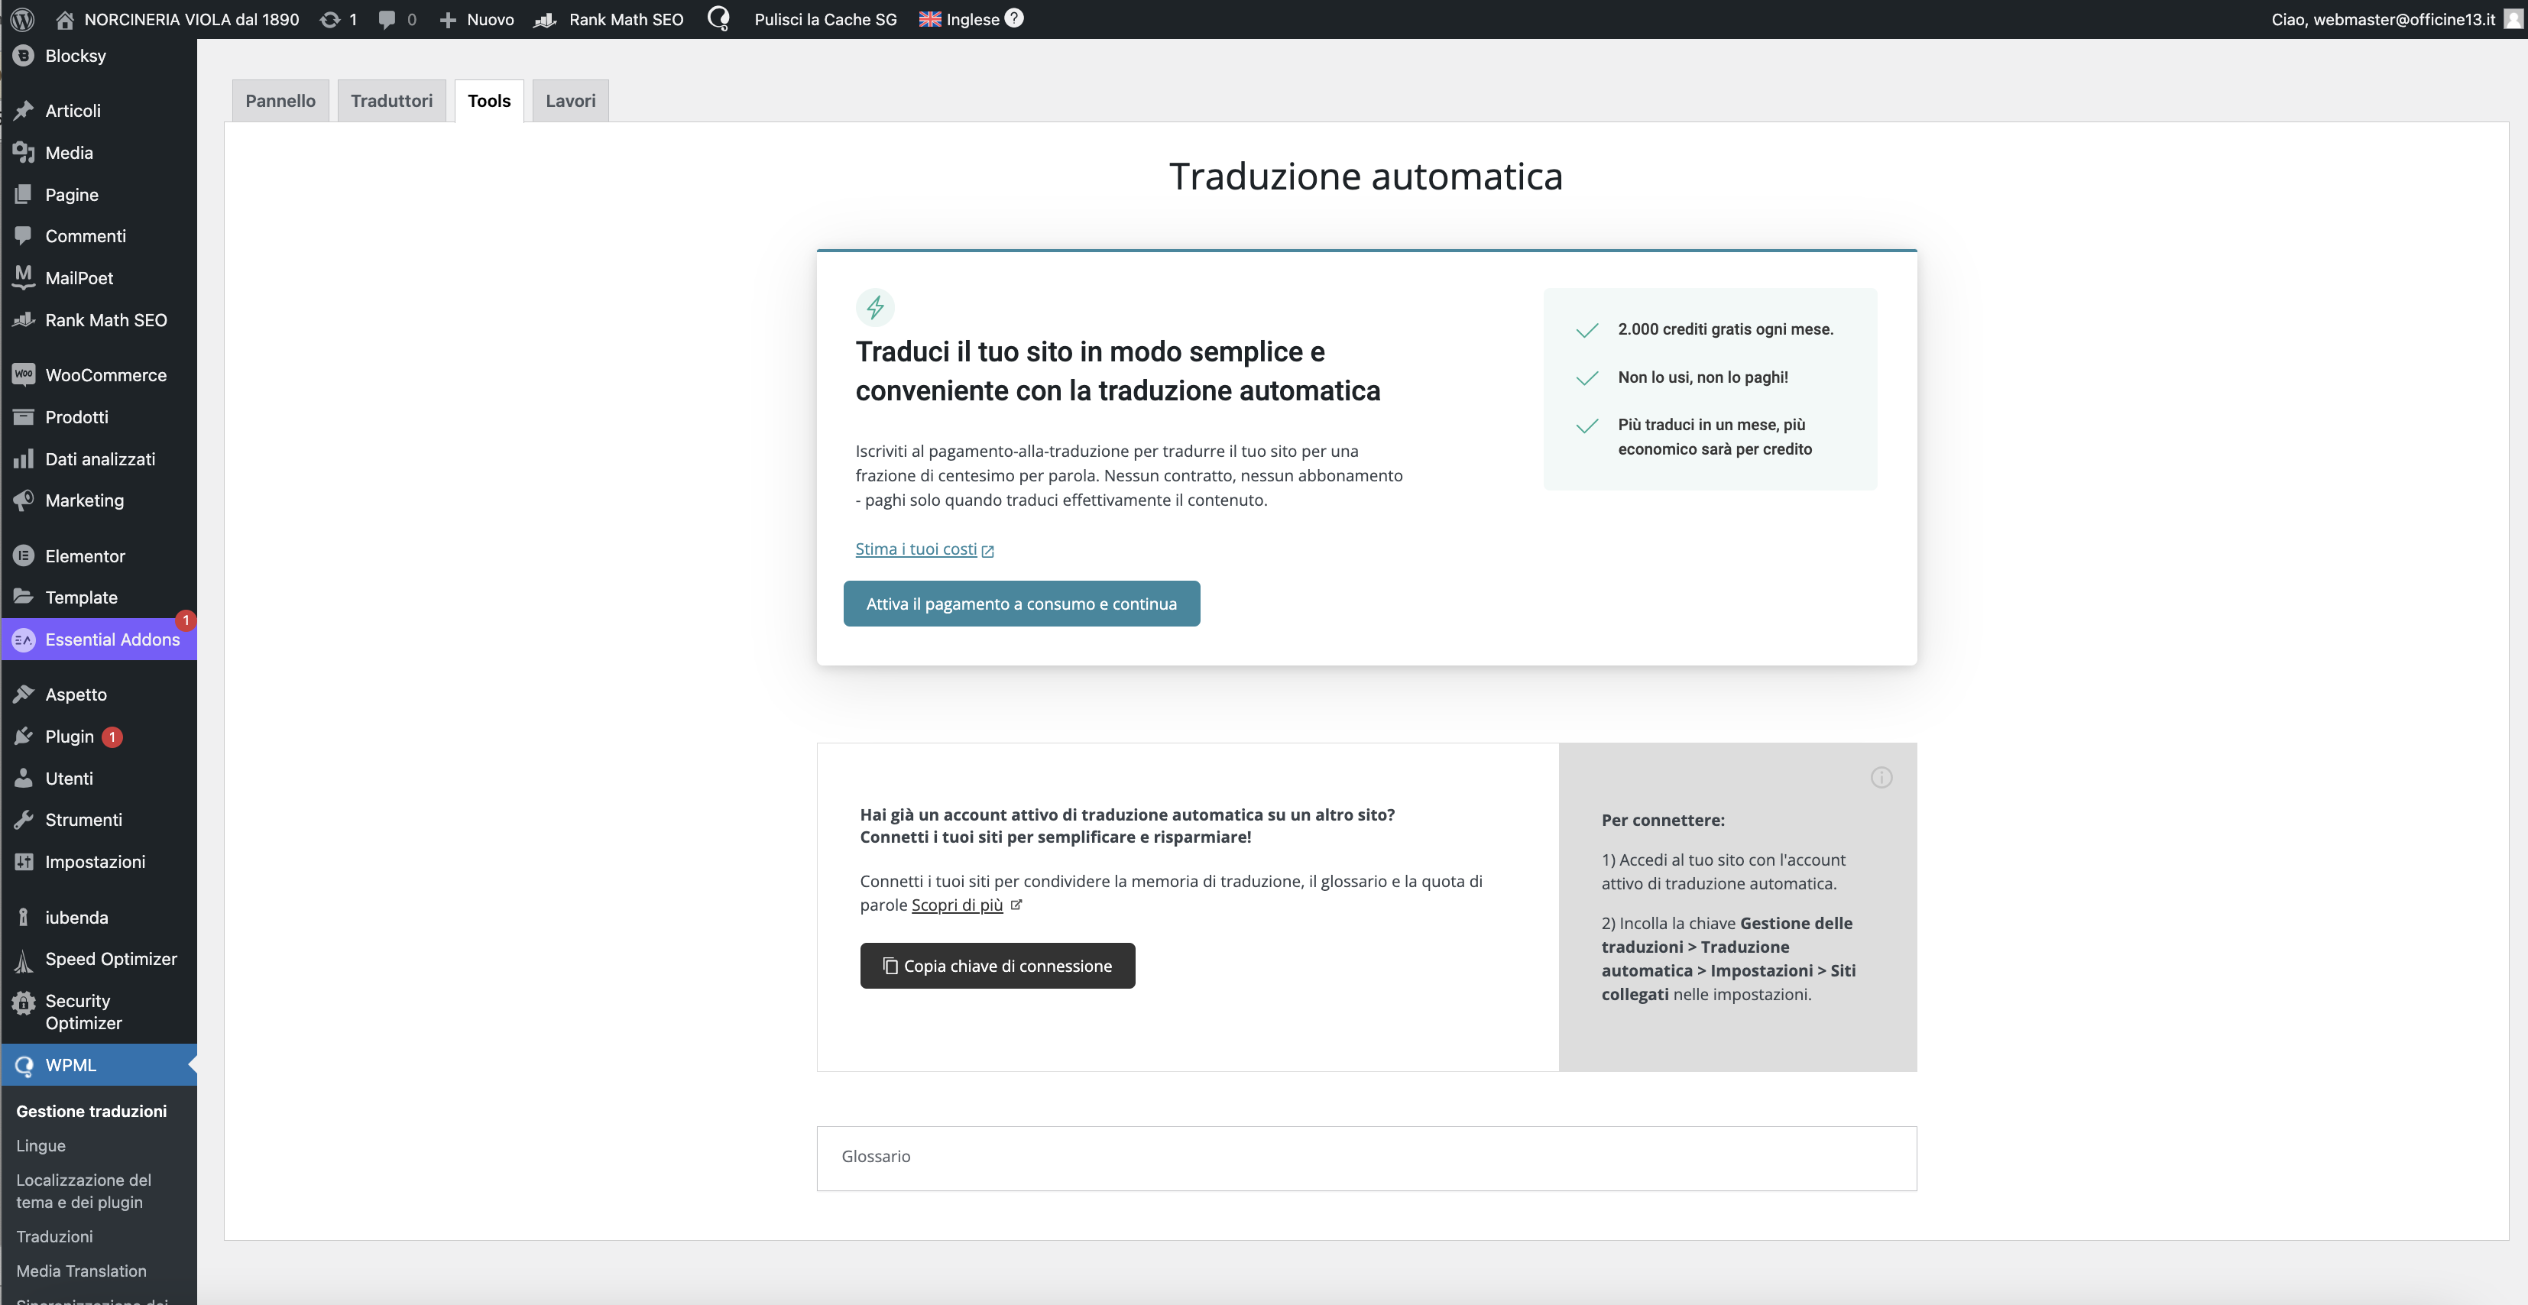Open the Scopri di più link
This screenshot has height=1305, width=2528.
click(x=957, y=905)
